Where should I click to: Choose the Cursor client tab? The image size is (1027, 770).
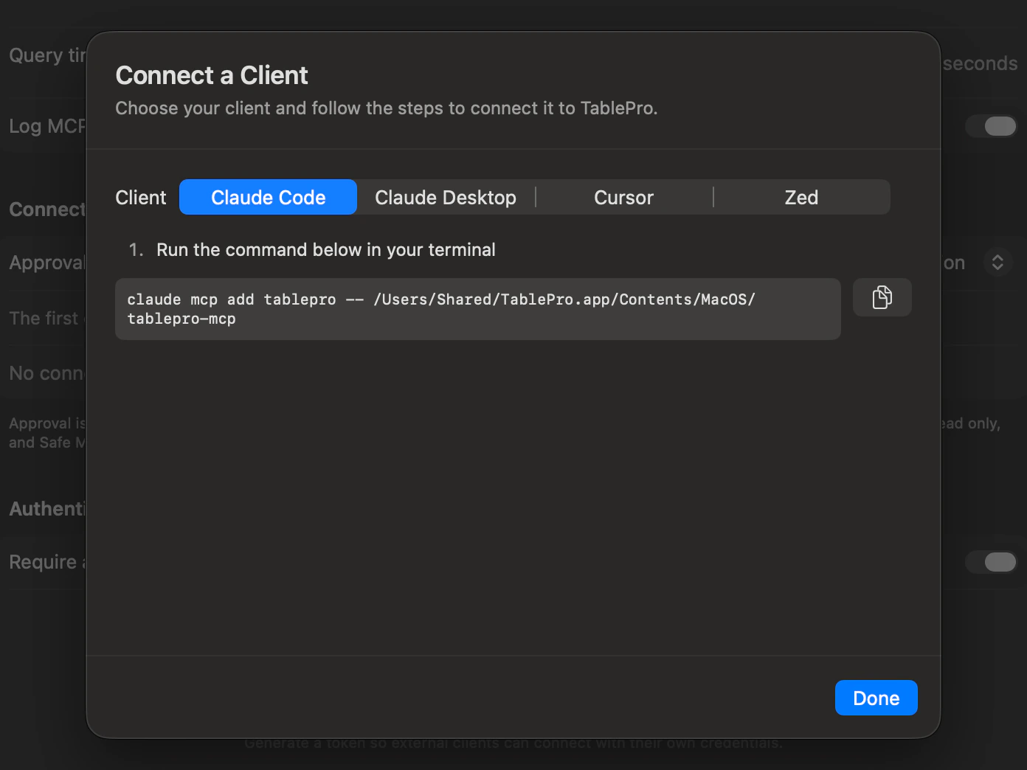pyautogui.click(x=624, y=197)
